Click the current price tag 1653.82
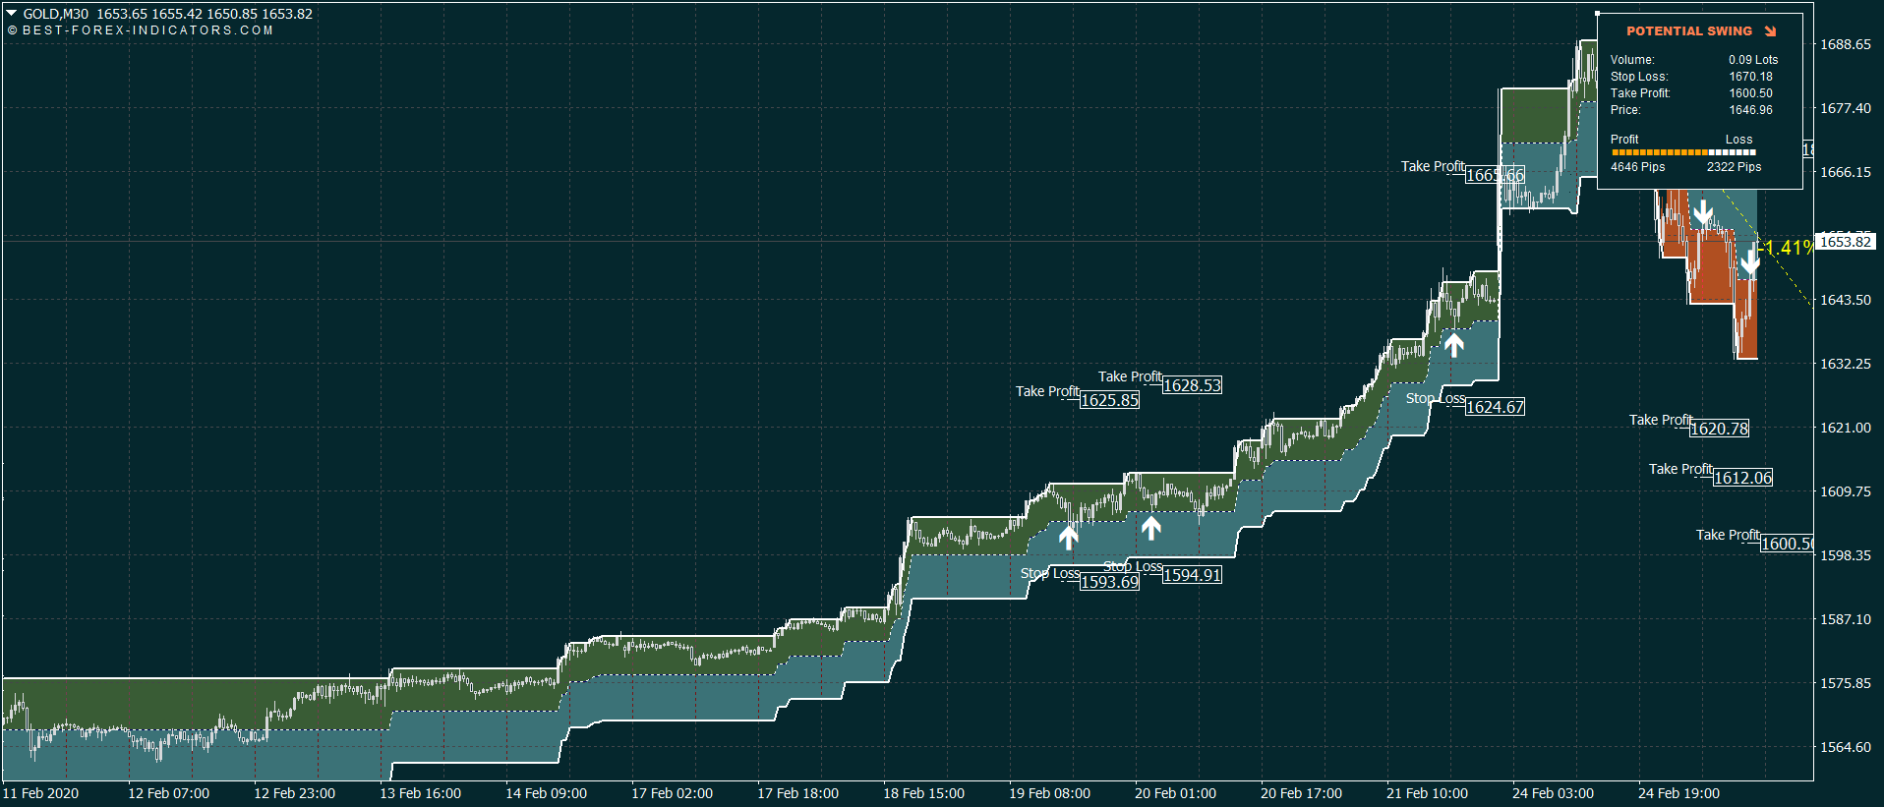The image size is (1884, 807). pyautogui.click(x=1846, y=242)
